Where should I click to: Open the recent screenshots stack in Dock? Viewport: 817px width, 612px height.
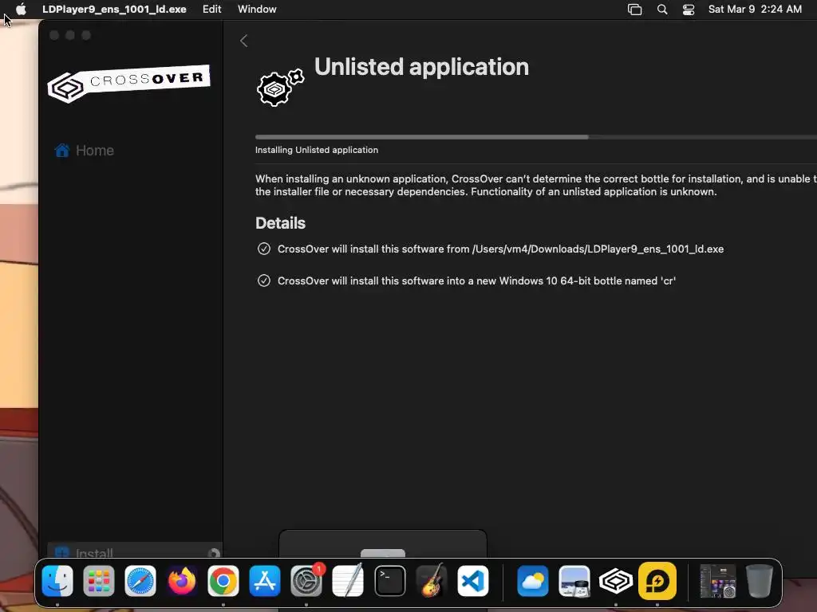click(718, 581)
